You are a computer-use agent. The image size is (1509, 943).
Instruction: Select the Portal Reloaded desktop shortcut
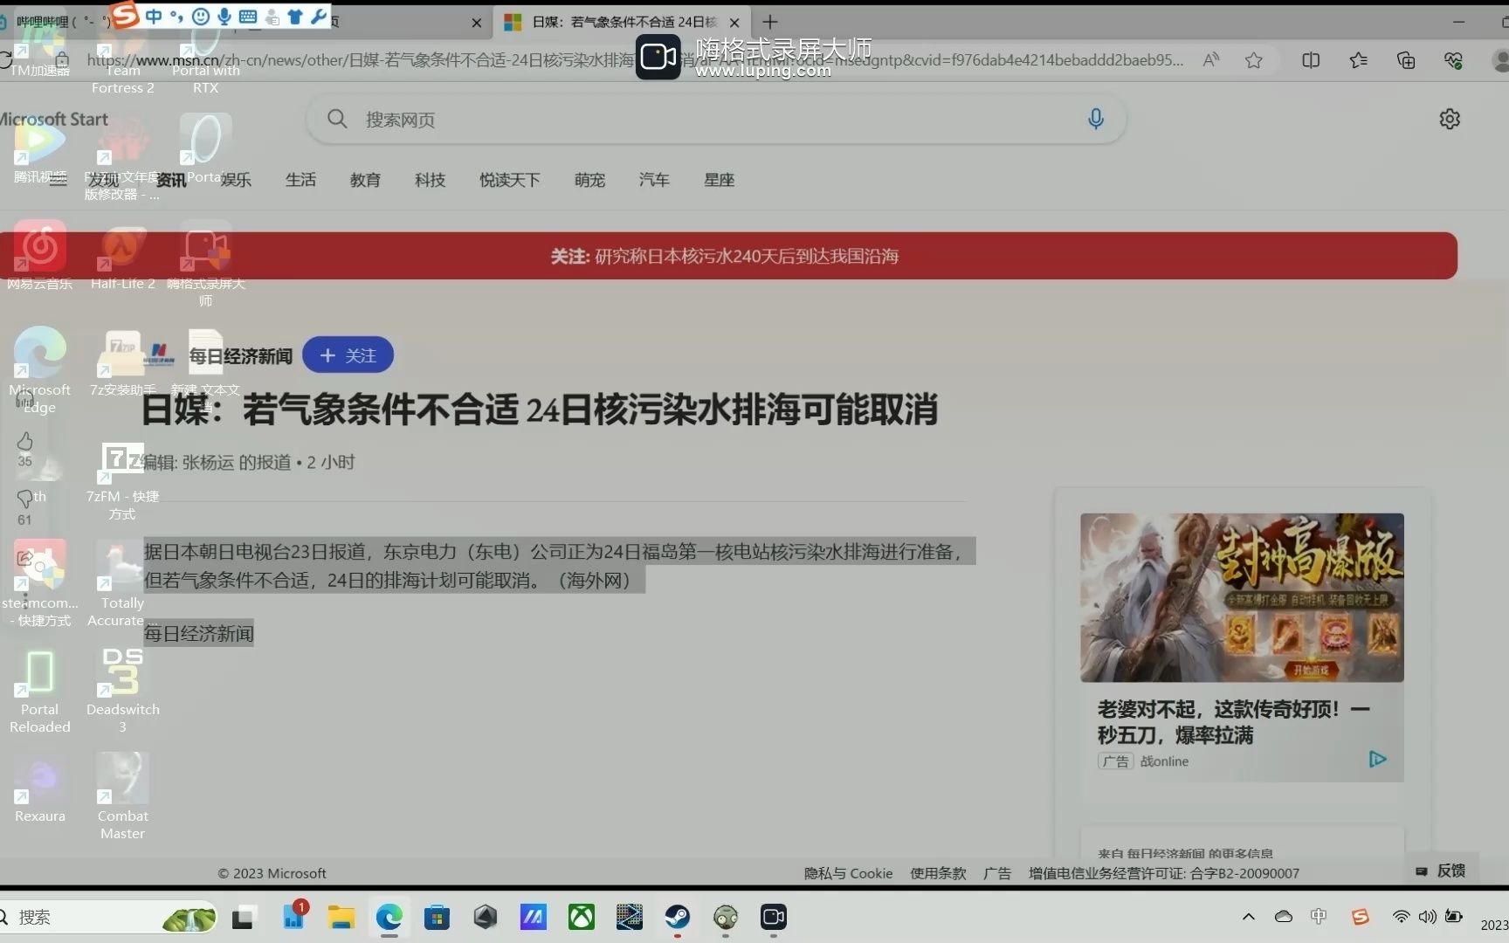pyautogui.click(x=39, y=690)
